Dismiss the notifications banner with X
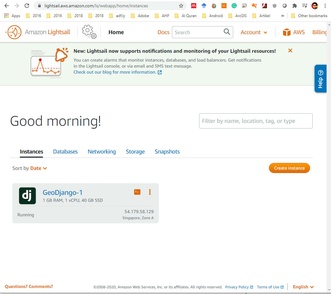Image resolution: width=331 pixels, height=294 pixels. 290,51
